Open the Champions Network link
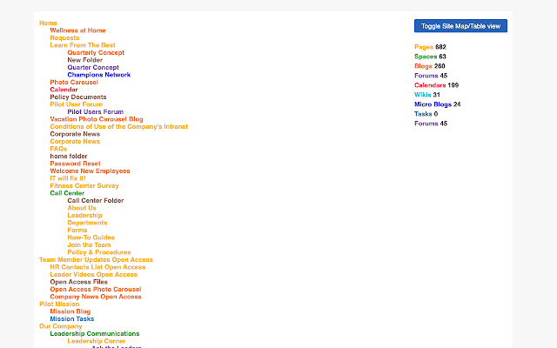The image size is (557, 348). (x=98, y=75)
